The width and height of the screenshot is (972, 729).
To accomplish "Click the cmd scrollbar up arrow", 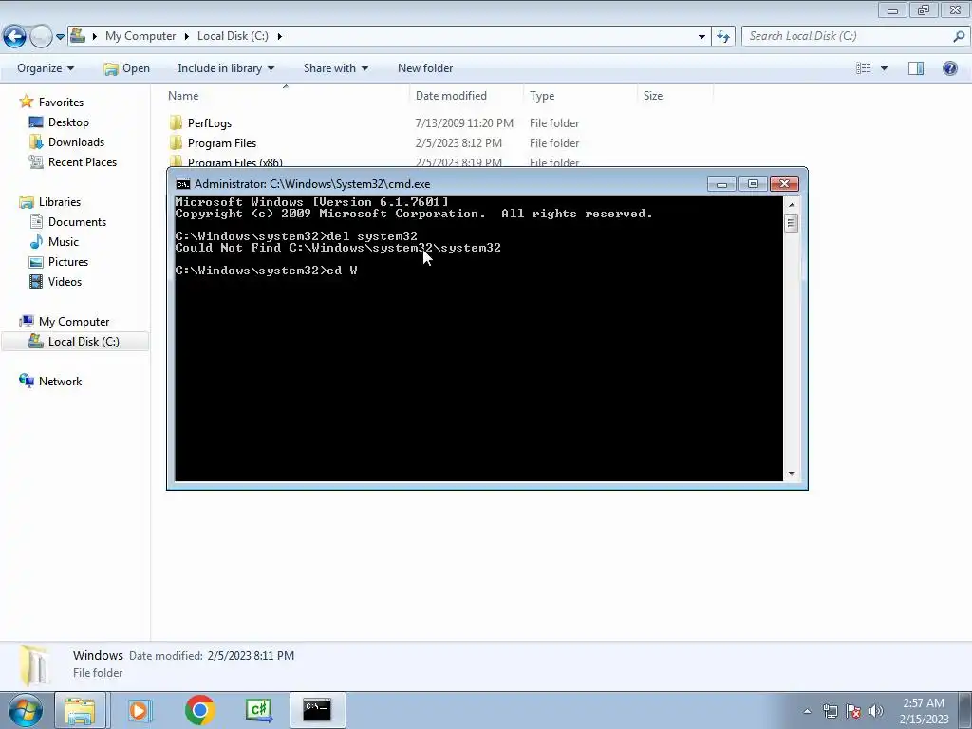I will pyautogui.click(x=791, y=204).
